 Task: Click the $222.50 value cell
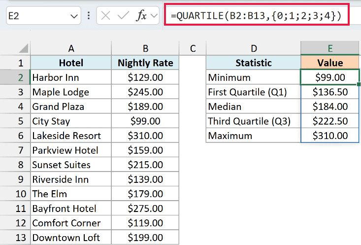pyautogui.click(x=329, y=121)
